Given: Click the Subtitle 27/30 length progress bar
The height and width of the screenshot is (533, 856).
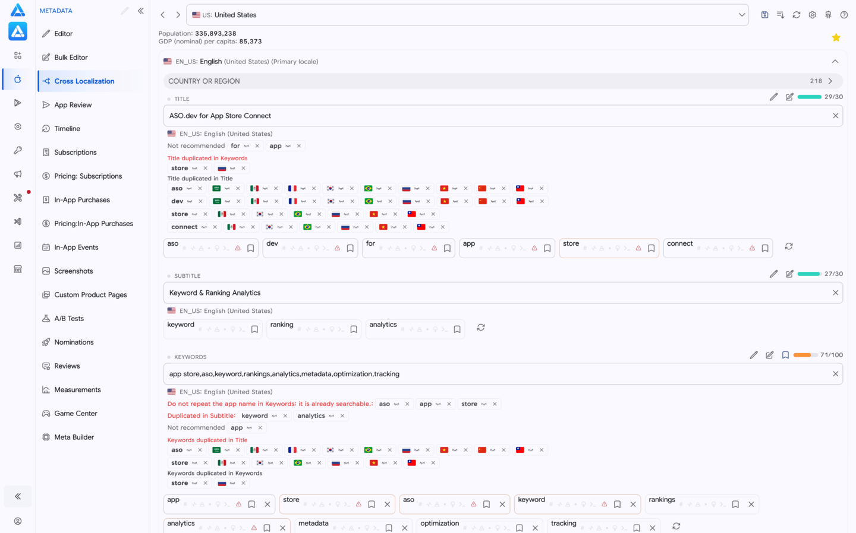Looking at the screenshot, I should click(809, 274).
